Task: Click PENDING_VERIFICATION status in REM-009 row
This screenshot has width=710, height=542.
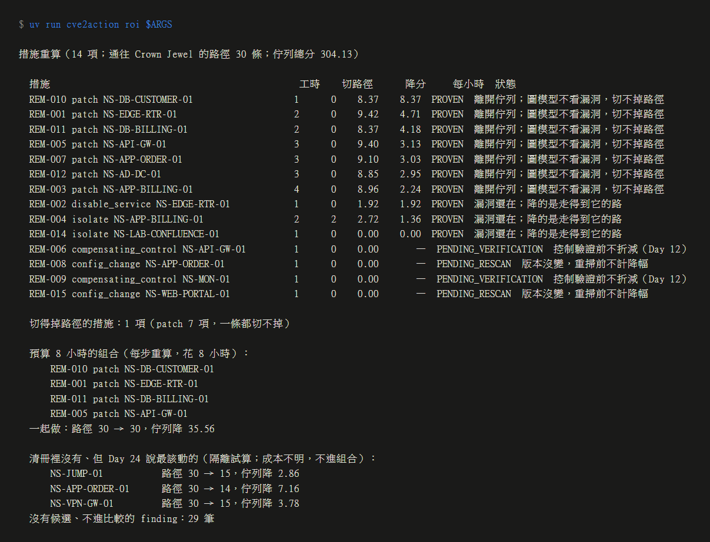Action: coord(489,280)
